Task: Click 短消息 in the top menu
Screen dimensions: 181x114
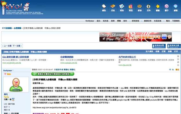Action: 105,21
